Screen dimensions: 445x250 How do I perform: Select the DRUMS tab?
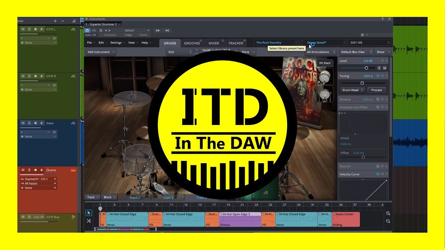coord(170,43)
